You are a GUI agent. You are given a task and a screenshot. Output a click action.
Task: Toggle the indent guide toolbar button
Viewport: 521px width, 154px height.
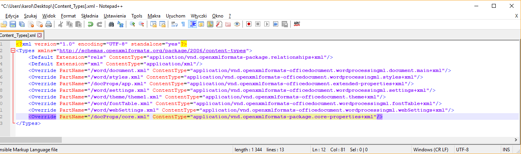192,24
